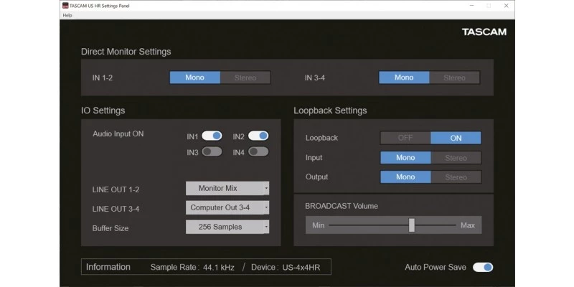This screenshot has width=574, height=287.
Task: Disable the Auto Power Save toggle
Action: pyautogui.click(x=482, y=267)
